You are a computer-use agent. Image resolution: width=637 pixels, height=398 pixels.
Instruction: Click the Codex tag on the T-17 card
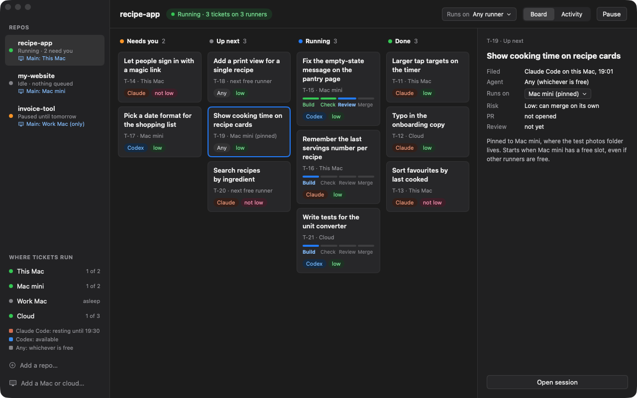pyautogui.click(x=136, y=148)
